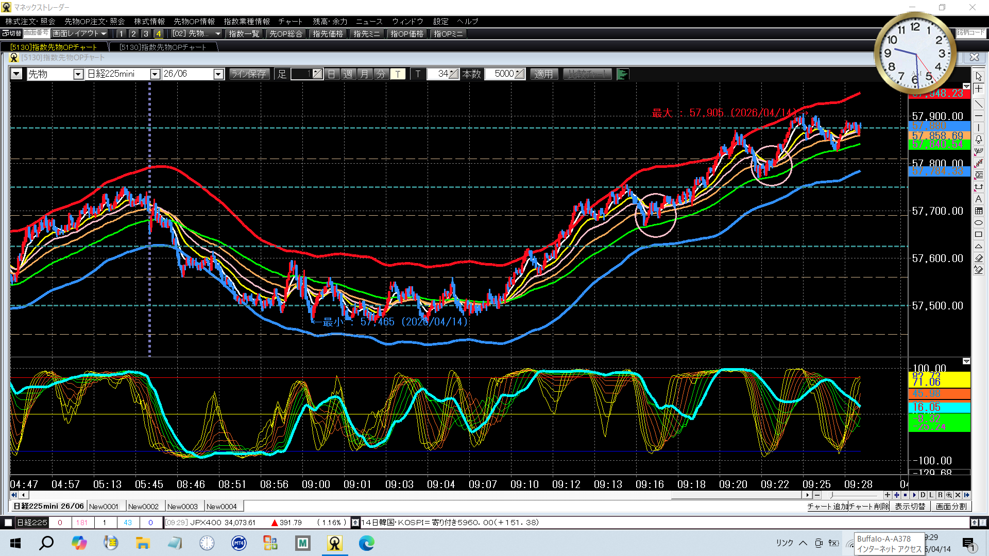989x556 pixels.
Task: Click the alert bell tool icon
Action: click(x=979, y=139)
